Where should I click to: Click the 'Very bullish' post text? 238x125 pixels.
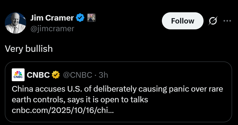point(29,49)
